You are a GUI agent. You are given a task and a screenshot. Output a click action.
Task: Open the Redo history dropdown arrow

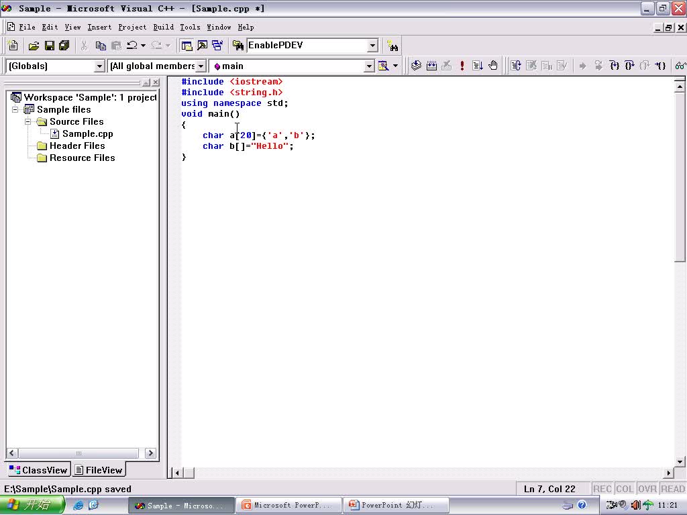[x=168, y=46]
